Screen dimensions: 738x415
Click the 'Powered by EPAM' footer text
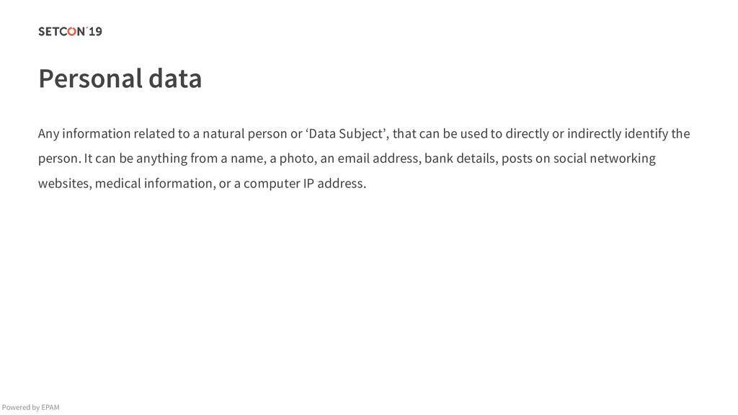pyautogui.click(x=30, y=408)
